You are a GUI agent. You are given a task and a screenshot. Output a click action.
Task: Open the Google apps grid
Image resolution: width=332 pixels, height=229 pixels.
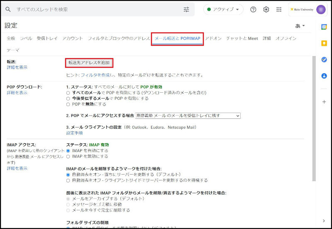pyautogui.click(x=279, y=10)
